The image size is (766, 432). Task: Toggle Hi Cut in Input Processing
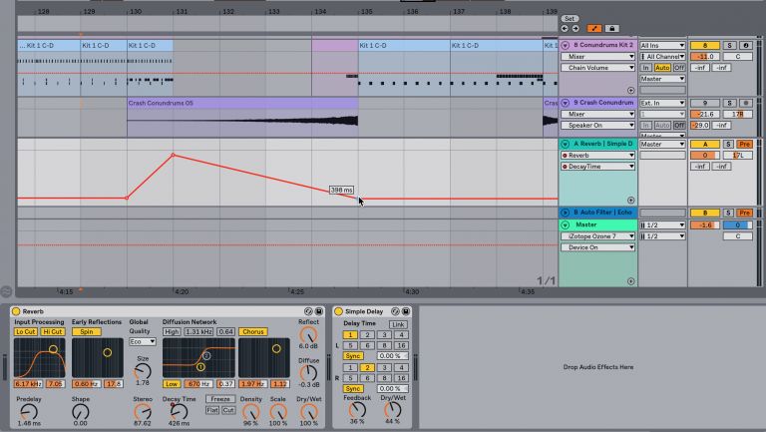pos(53,332)
